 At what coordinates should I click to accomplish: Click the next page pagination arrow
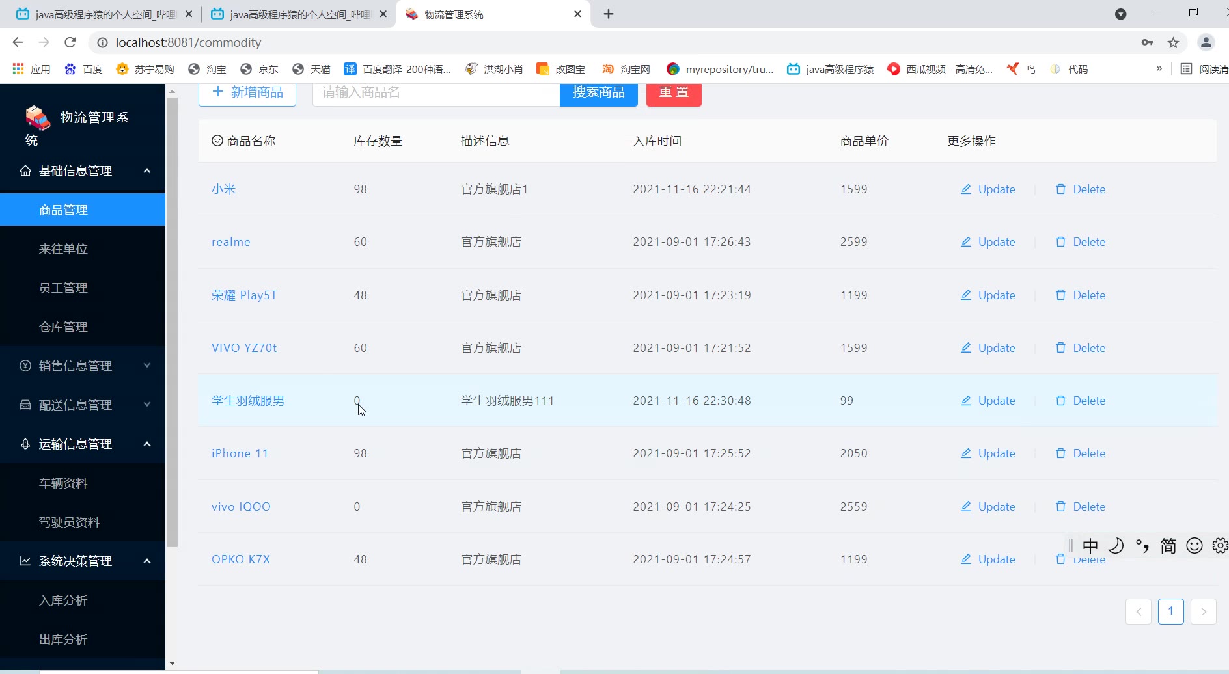click(x=1204, y=611)
